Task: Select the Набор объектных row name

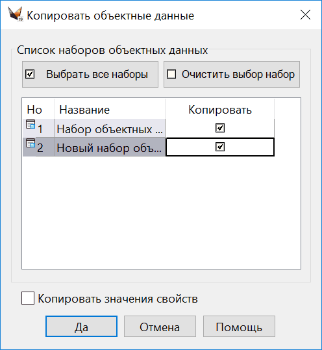Action: [x=110, y=129]
